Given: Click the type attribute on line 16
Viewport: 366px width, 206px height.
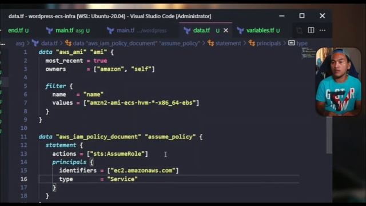Looking at the screenshot, I should [66, 179].
